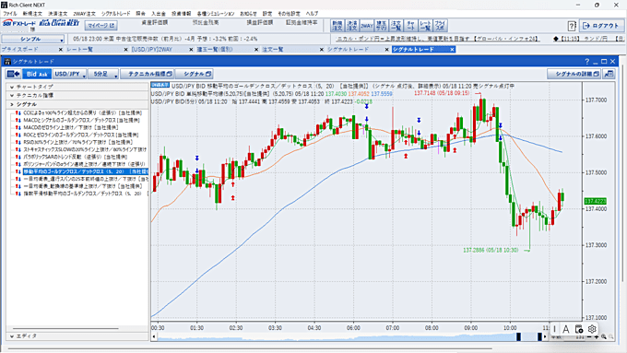Open the gear settings icon on chart overlay
The height and width of the screenshot is (353, 627).
click(x=592, y=329)
